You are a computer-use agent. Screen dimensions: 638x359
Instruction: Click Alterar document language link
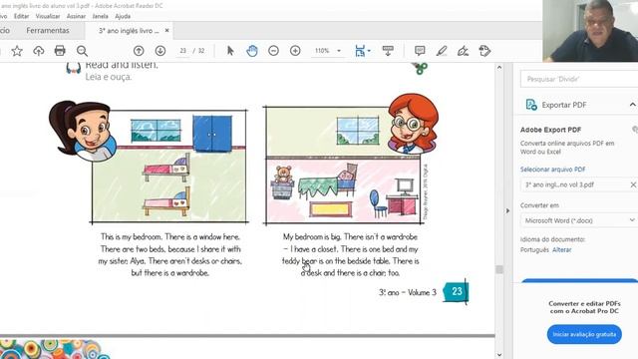tap(561, 250)
